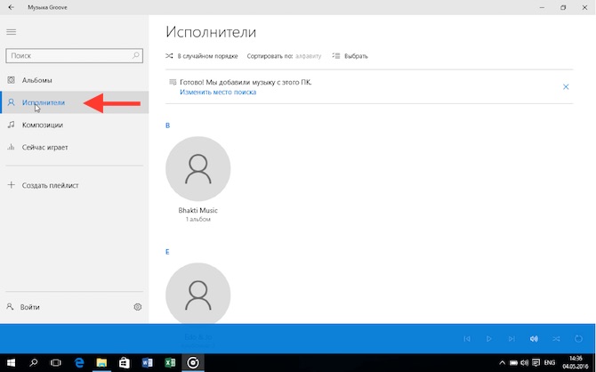Click Войти to sign in
Viewport: 596px width, 372px height.
tap(29, 307)
